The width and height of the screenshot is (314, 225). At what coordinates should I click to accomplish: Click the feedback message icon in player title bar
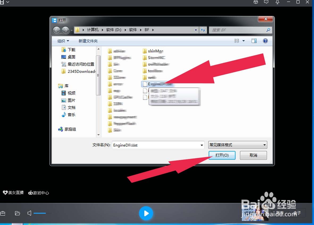click(x=266, y=2)
